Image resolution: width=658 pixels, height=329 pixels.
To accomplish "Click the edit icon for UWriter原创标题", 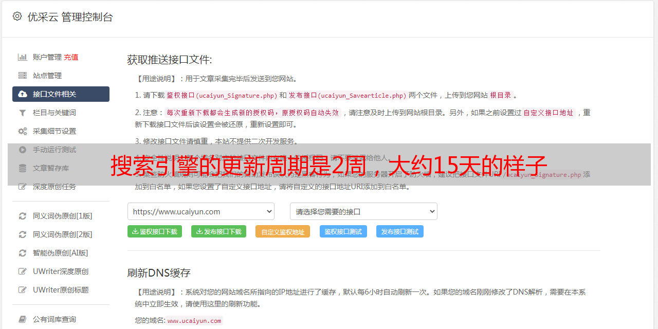I will (x=23, y=290).
